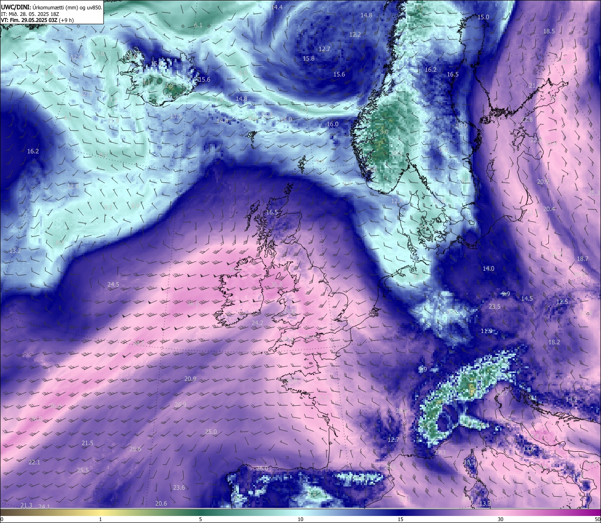Click the 23.6 value on the map
The width and height of the screenshot is (601, 523).
pyautogui.click(x=179, y=487)
